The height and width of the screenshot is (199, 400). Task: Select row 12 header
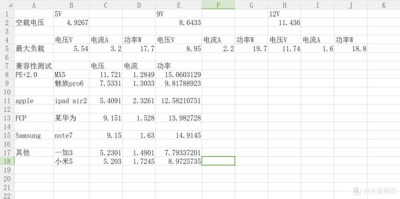tap(7, 109)
